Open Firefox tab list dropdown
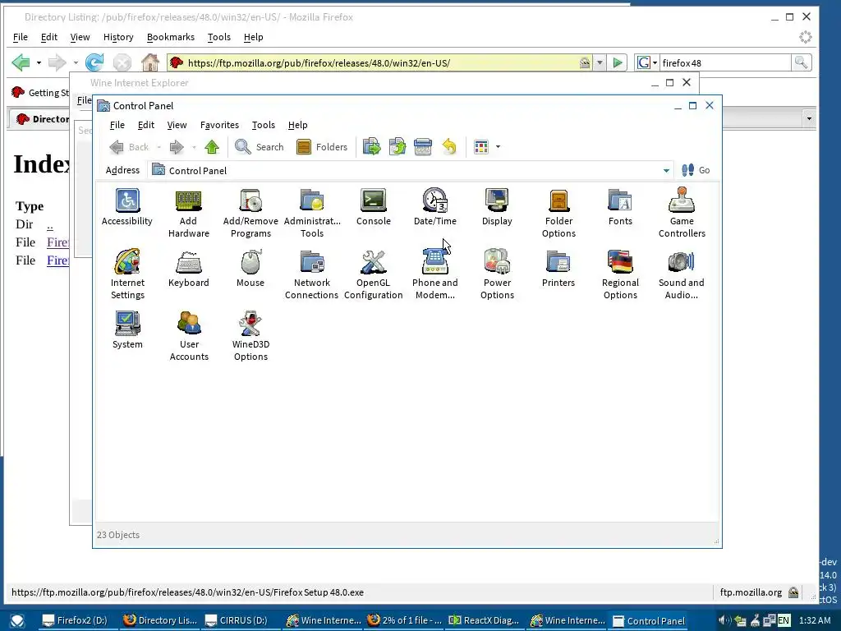The width and height of the screenshot is (841, 631). (x=809, y=118)
